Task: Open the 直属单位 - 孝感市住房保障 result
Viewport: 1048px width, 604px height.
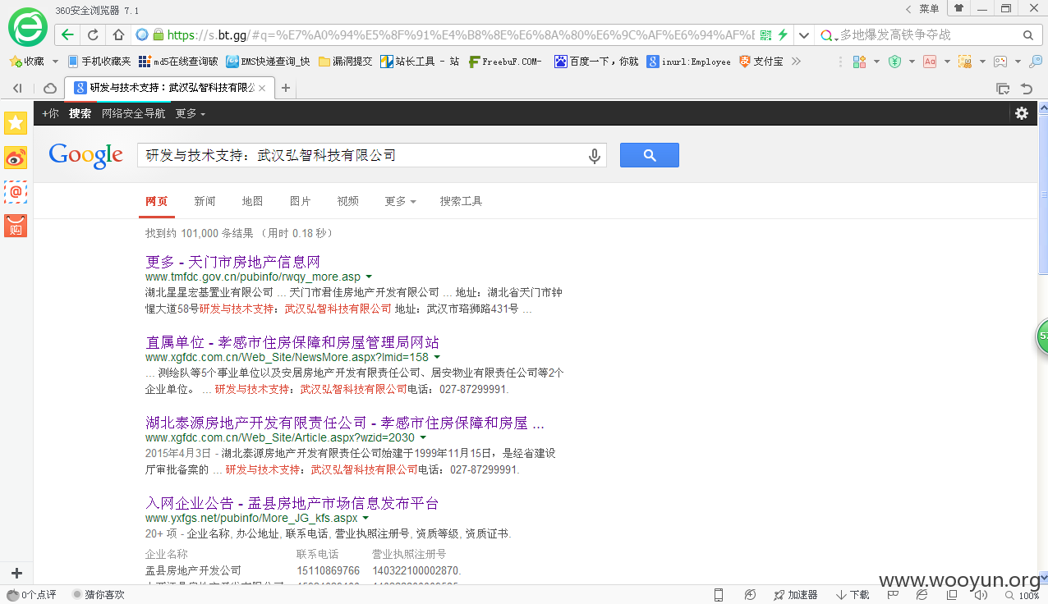Action: (x=292, y=342)
